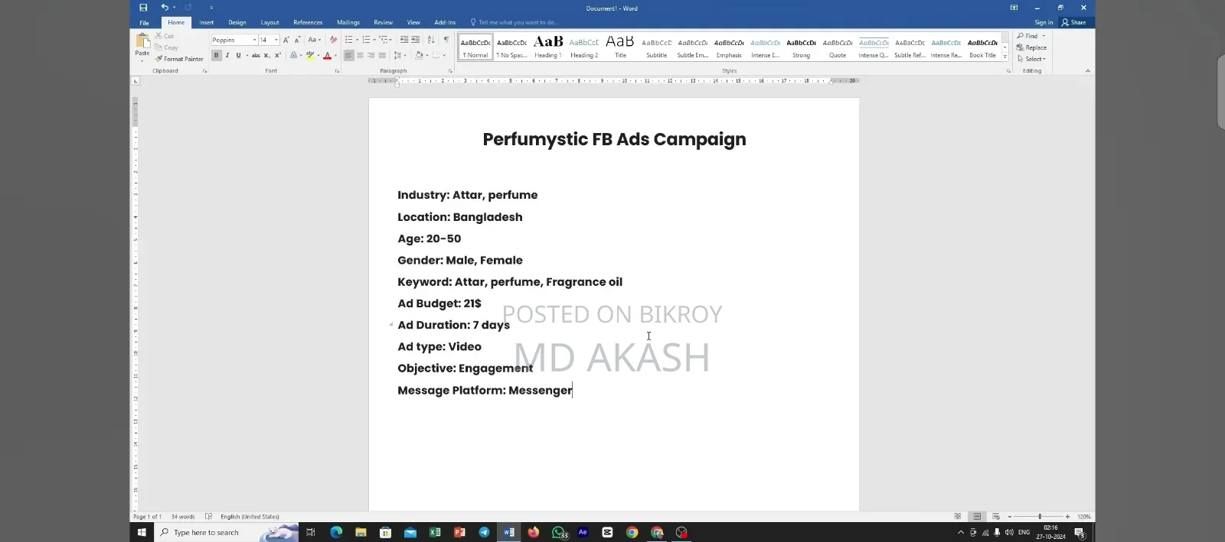Switch to the Design tab
Screen dimensions: 1225x542
click(x=237, y=23)
